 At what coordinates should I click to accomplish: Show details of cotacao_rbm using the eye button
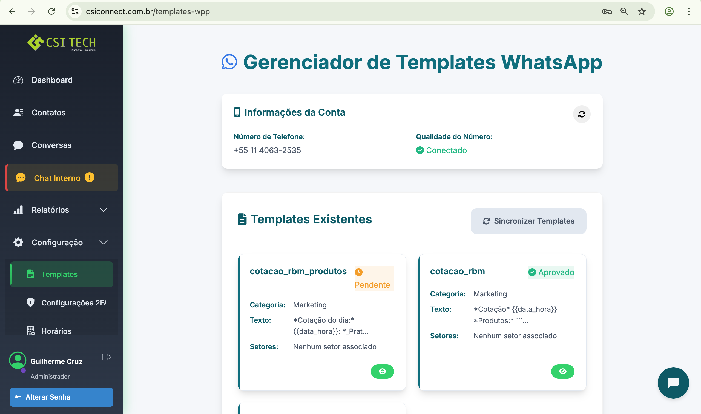(x=562, y=371)
